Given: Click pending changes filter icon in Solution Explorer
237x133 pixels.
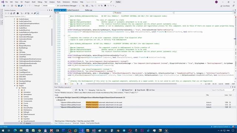Looking at the screenshot, I should pyautogui.click(x=18, y=13).
